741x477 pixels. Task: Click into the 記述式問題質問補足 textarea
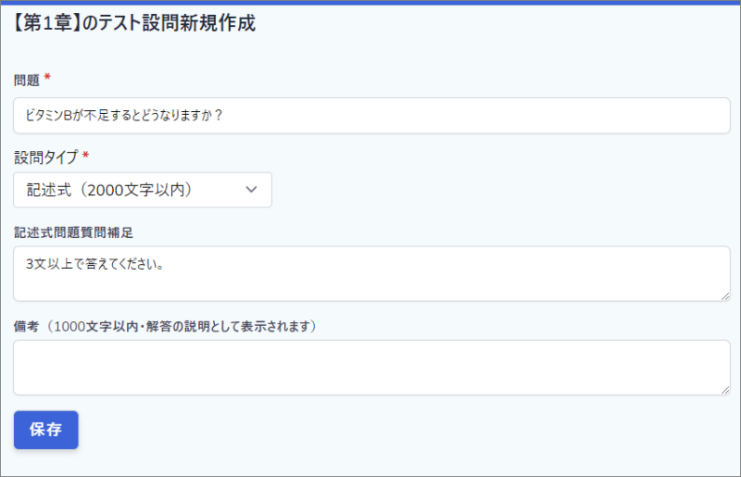click(x=371, y=273)
